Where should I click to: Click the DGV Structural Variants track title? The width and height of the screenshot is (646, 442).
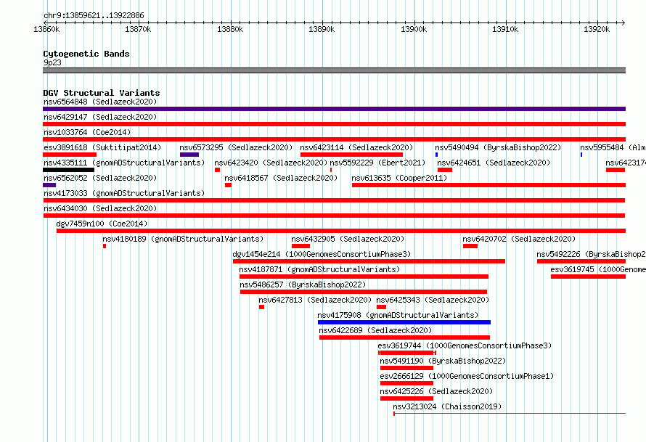(x=102, y=93)
